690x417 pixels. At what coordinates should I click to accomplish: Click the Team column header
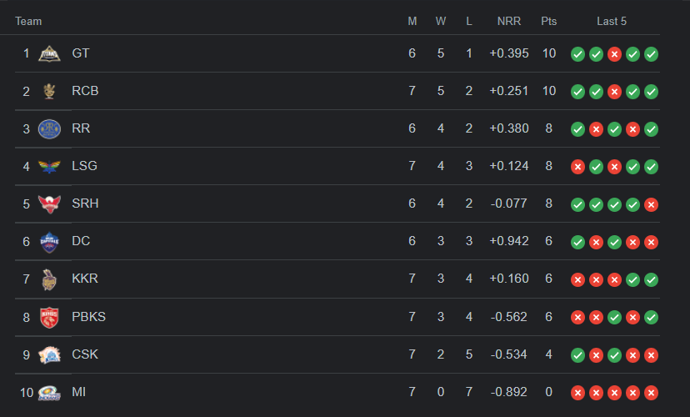[28, 21]
